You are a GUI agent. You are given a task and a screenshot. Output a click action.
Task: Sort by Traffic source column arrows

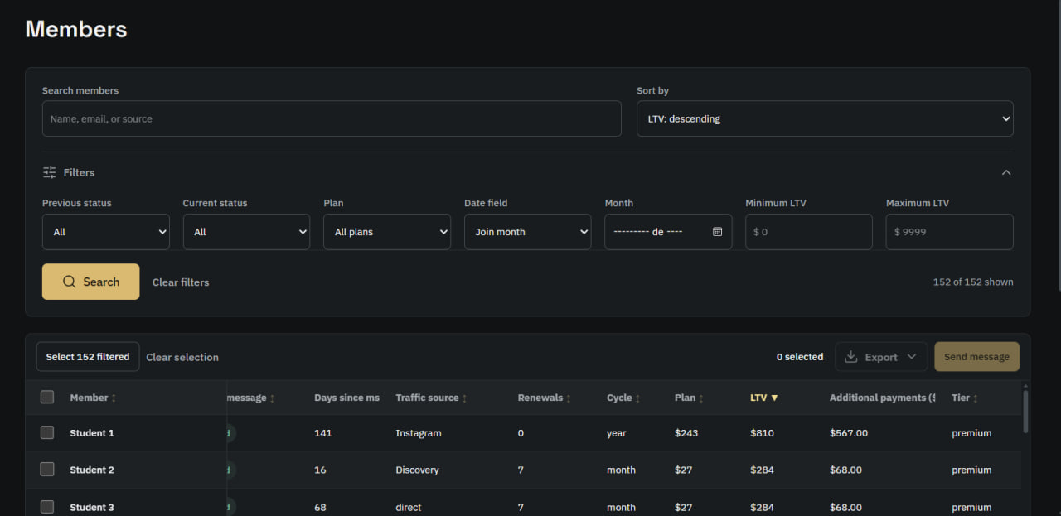pos(464,398)
